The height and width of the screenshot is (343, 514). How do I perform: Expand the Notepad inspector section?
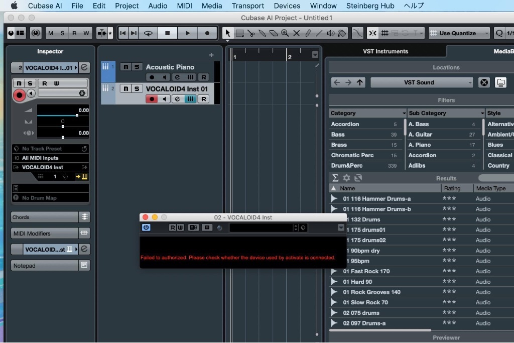(51, 266)
